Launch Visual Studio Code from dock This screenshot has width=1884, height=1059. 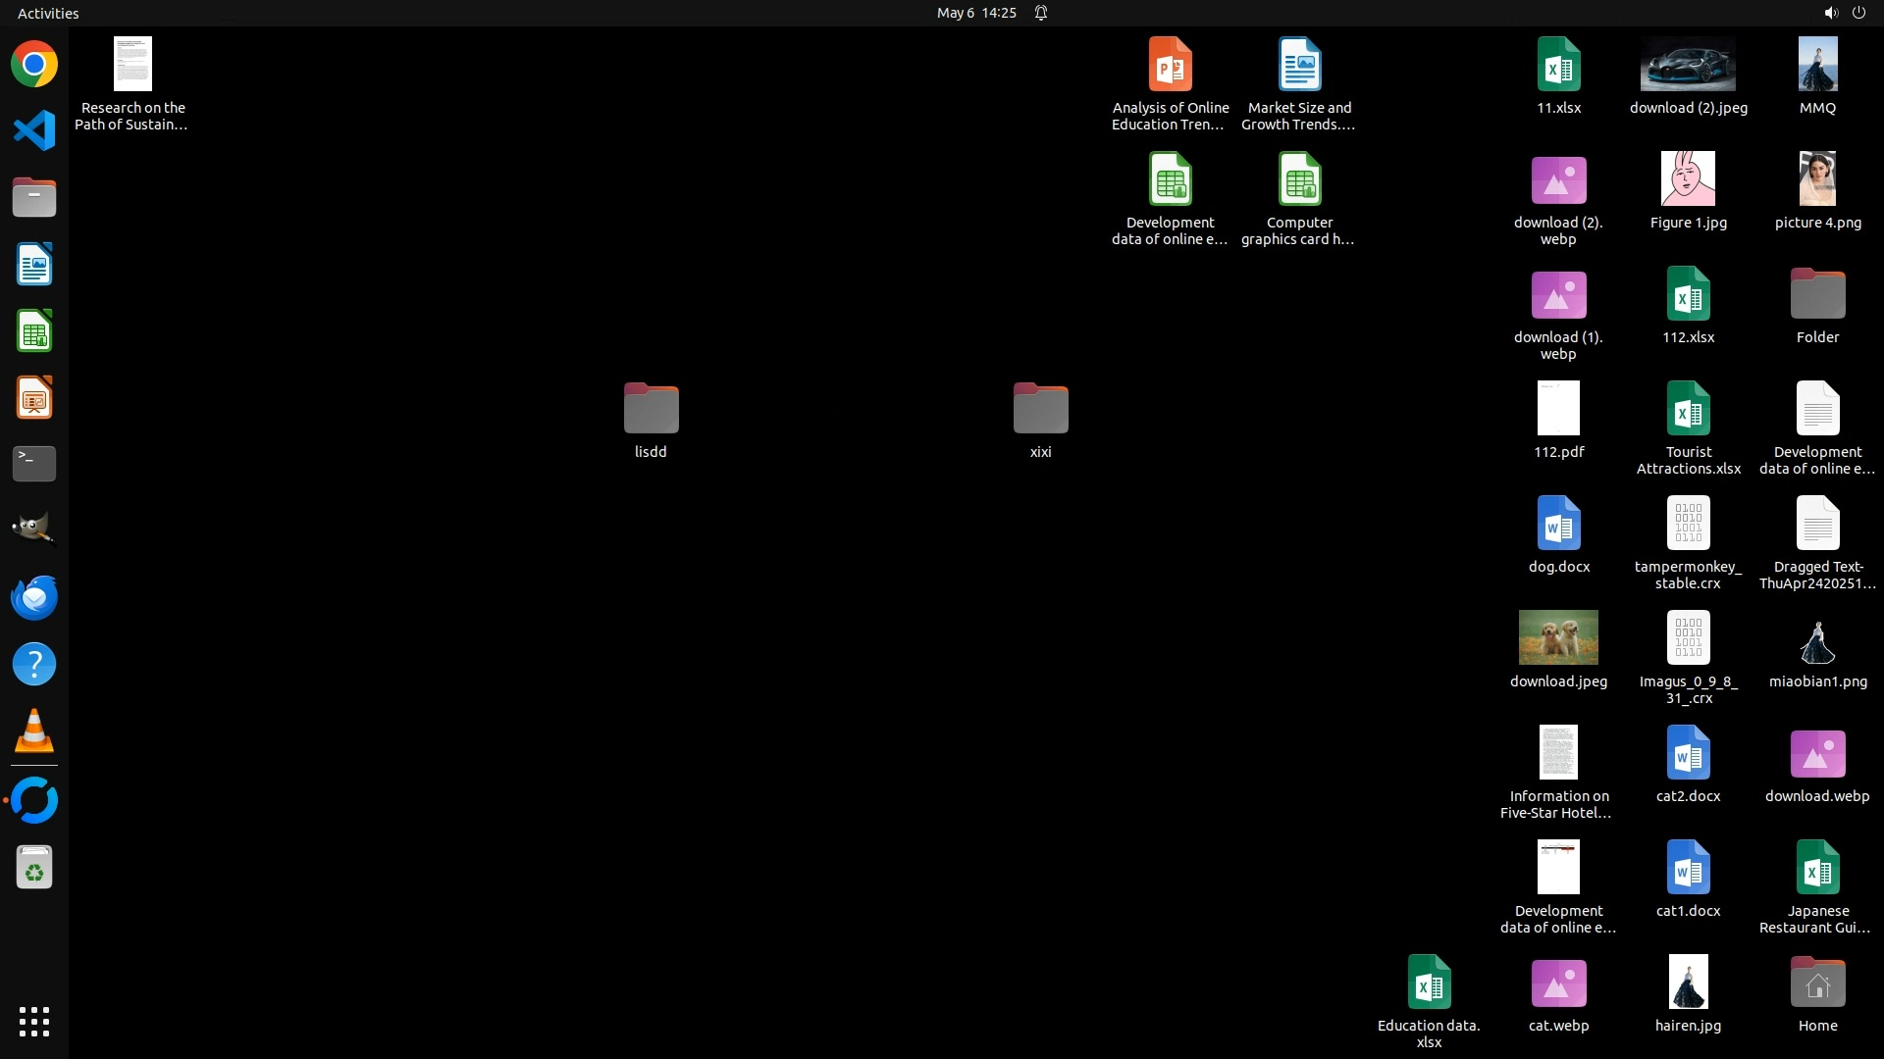point(34,130)
